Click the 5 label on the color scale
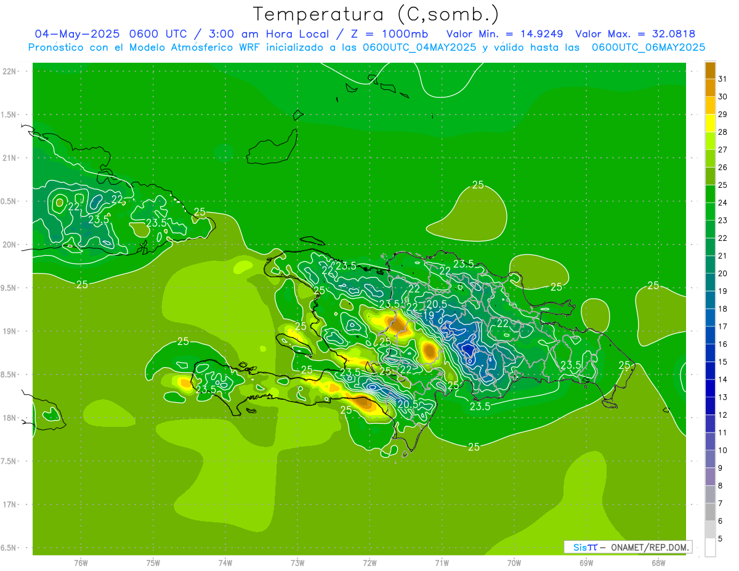 (x=721, y=539)
